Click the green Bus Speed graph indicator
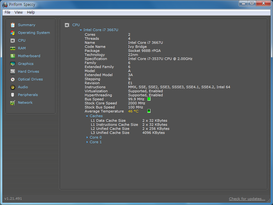This screenshot has width=273, height=205. pyautogui.click(x=149, y=99)
